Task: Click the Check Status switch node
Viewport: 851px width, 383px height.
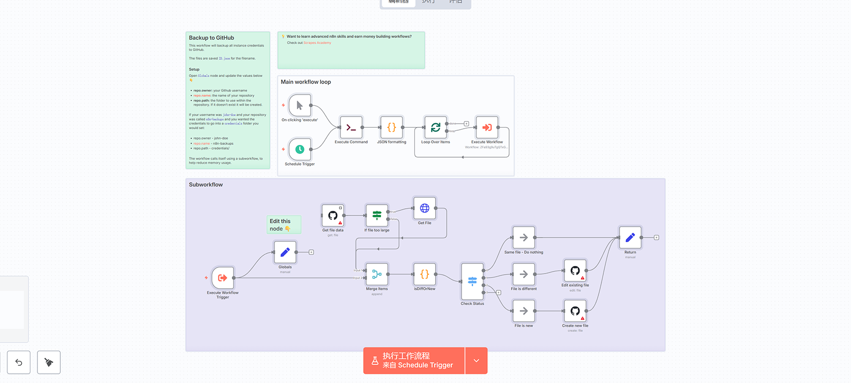Action: tap(472, 281)
